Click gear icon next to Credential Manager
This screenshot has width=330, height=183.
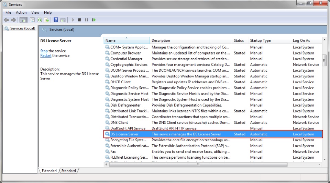click(x=107, y=59)
